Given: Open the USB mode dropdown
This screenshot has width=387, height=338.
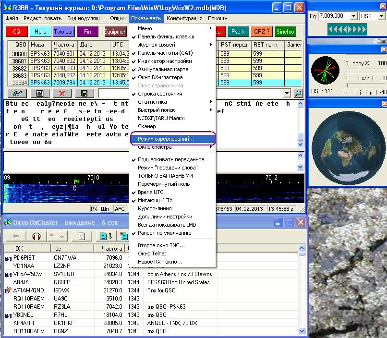Looking at the screenshot, I should click(x=382, y=16).
